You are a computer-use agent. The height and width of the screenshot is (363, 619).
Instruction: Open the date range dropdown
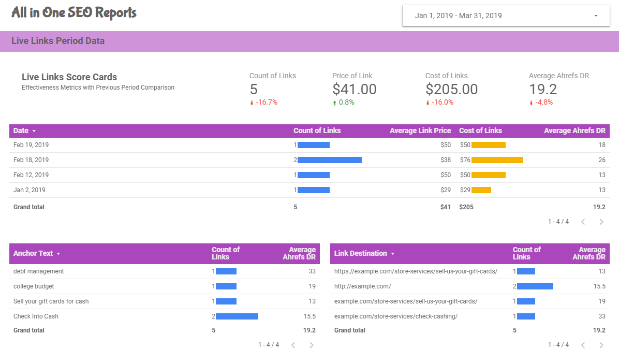pos(506,16)
